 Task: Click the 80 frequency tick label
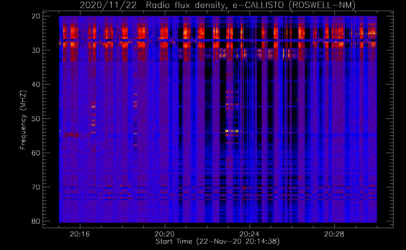click(x=36, y=221)
